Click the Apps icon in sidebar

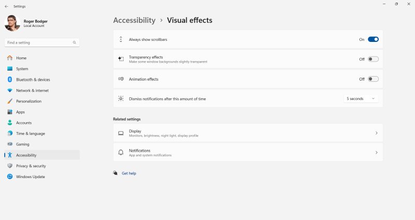[x=10, y=112]
